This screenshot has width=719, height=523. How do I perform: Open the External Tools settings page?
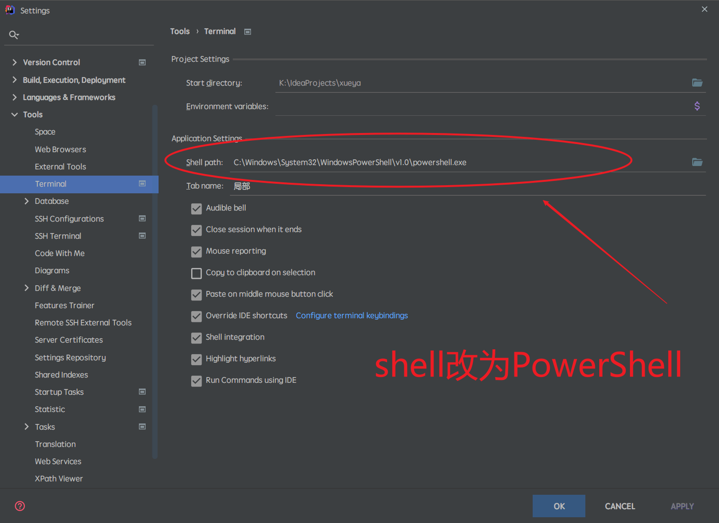coord(60,167)
